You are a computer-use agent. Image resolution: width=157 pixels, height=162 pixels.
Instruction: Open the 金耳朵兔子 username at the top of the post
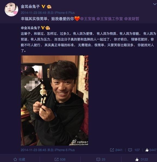[30, 7]
